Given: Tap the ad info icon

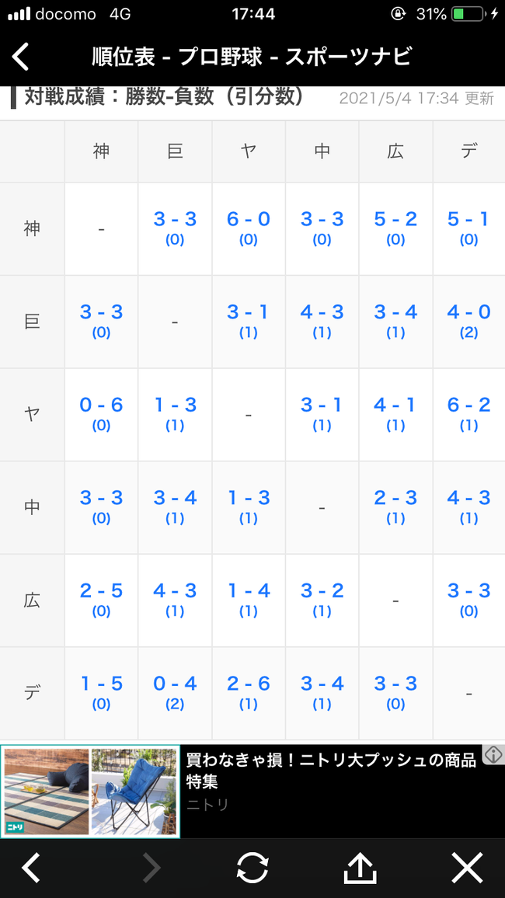Looking at the screenshot, I should (493, 754).
